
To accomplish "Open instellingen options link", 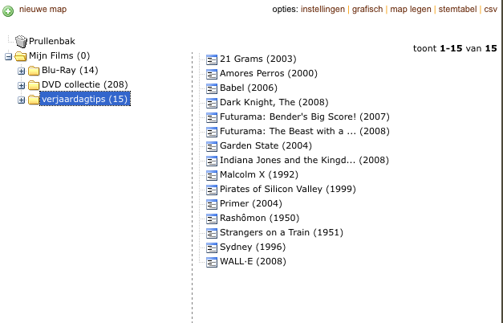I will [322, 10].
